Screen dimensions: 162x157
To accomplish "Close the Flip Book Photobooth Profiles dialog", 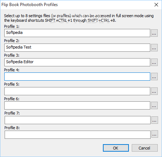I will click(x=156, y=5).
